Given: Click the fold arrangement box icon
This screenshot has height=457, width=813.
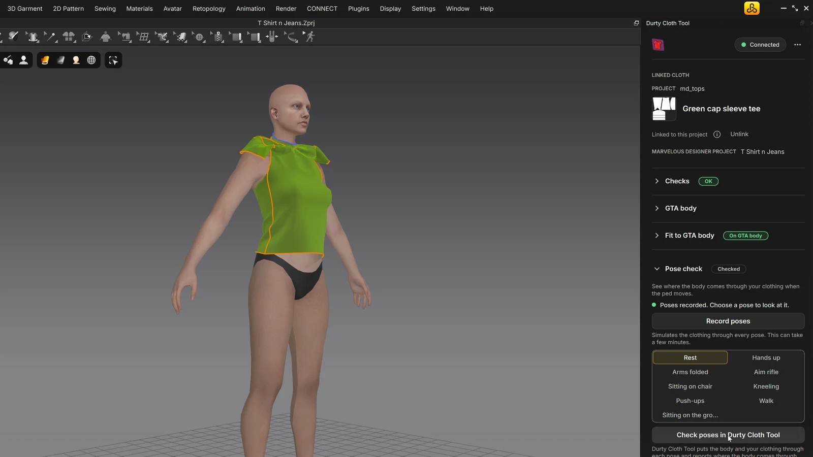Looking at the screenshot, I should point(87,37).
